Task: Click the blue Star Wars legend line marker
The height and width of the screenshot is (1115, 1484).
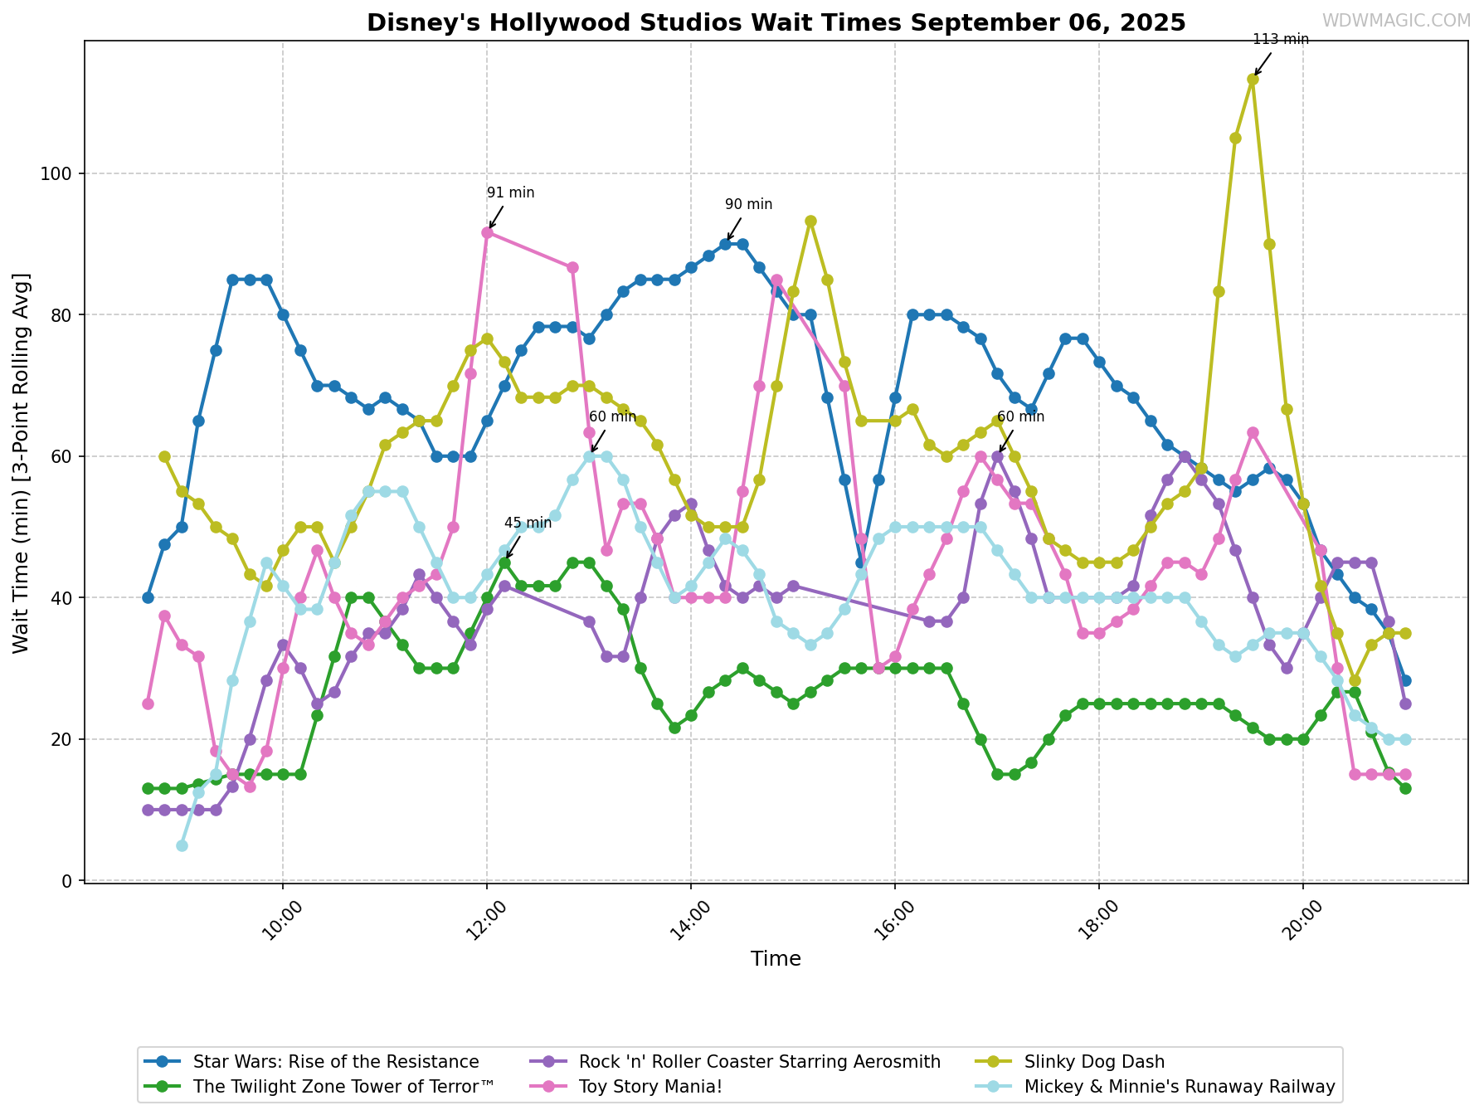Action: pos(163,1062)
